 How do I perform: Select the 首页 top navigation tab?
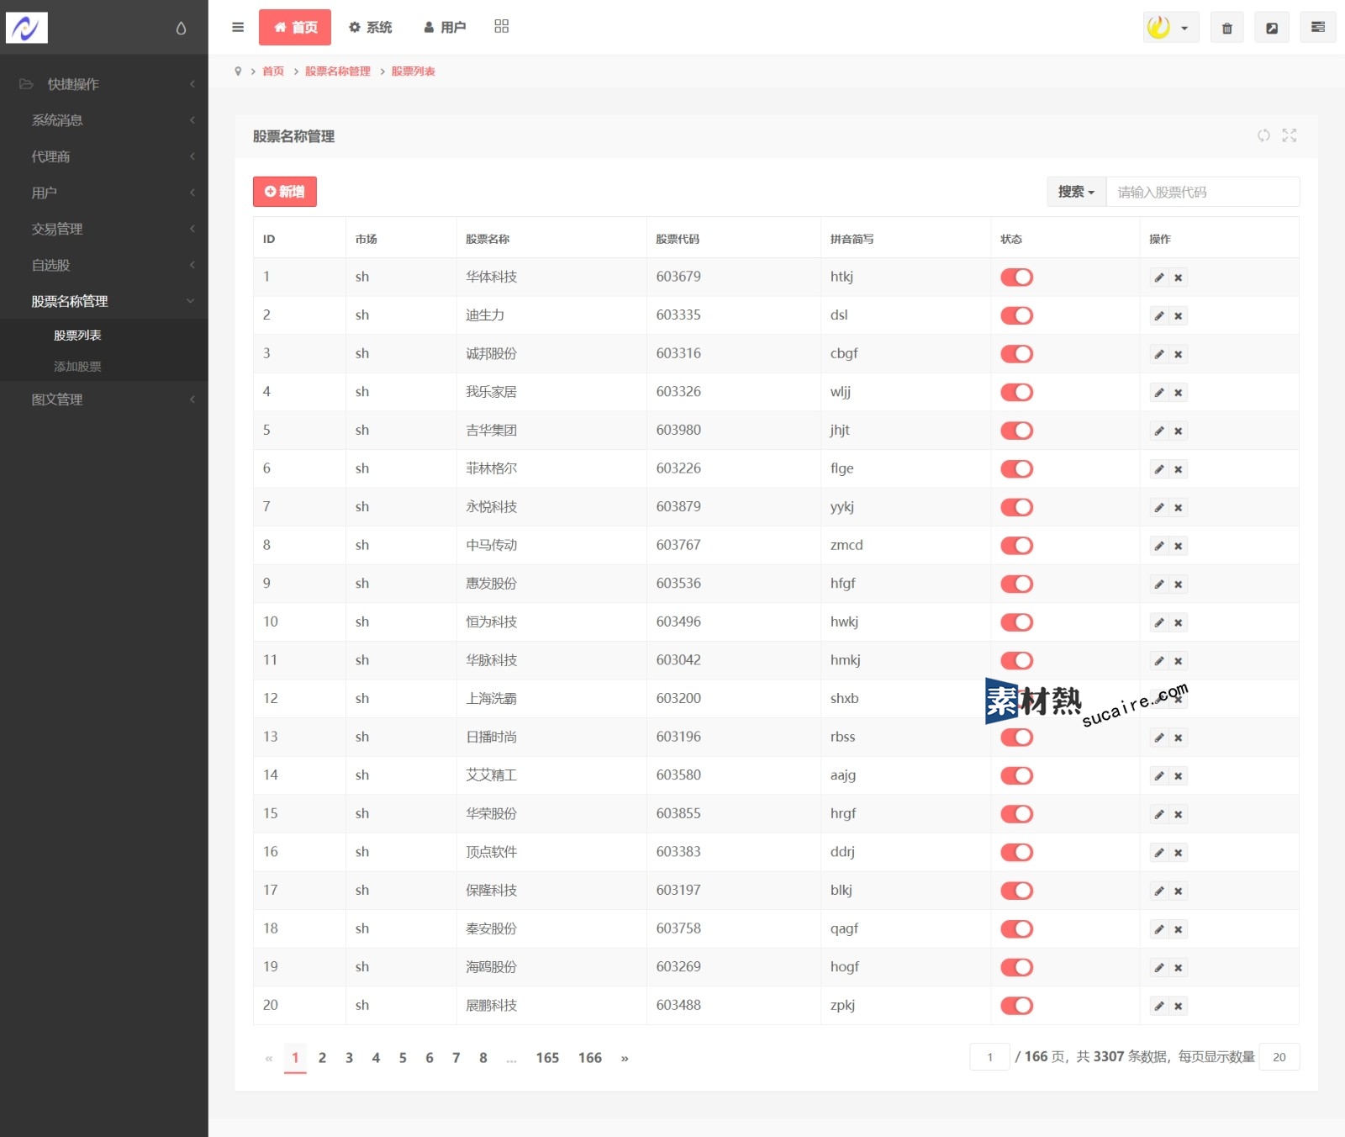[x=295, y=27]
